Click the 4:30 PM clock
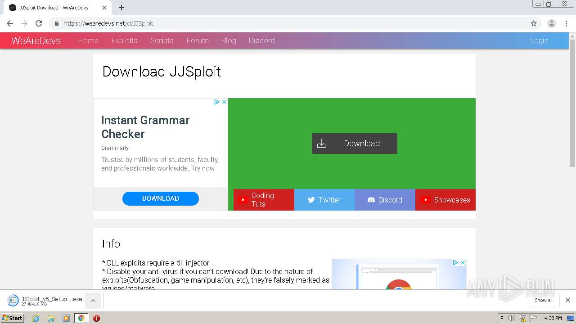This screenshot has height=324, width=576. pos(553,318)
